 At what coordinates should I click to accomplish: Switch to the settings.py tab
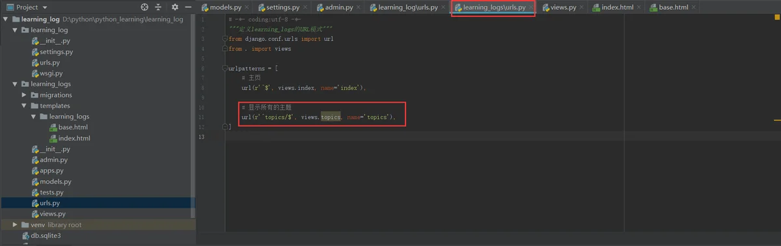click(282, 7)
